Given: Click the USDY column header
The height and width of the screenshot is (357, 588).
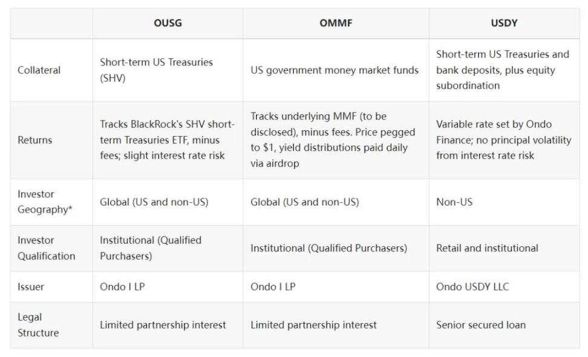Looking at the screenshot, I should 503,24.
